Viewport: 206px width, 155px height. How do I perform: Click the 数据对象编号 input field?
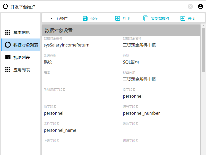pos(82,45)
